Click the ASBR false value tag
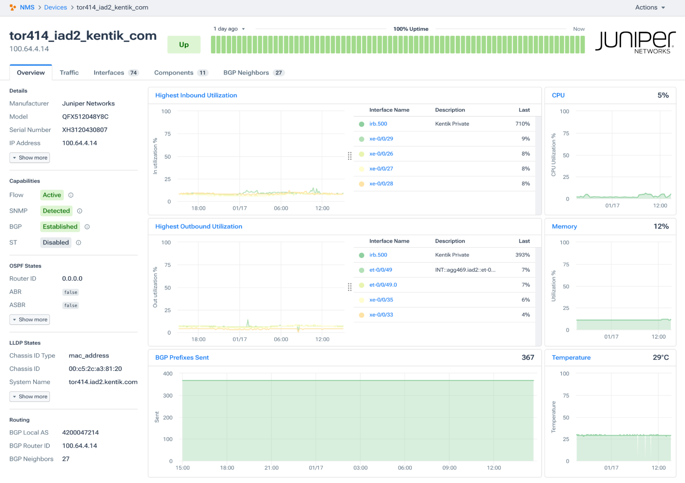The height and width of the screenshot is (483, 685). click(x=71, y=306)
